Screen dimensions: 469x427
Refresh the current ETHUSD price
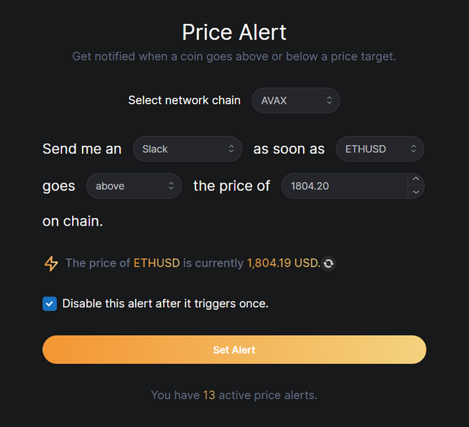pos(328,264)
